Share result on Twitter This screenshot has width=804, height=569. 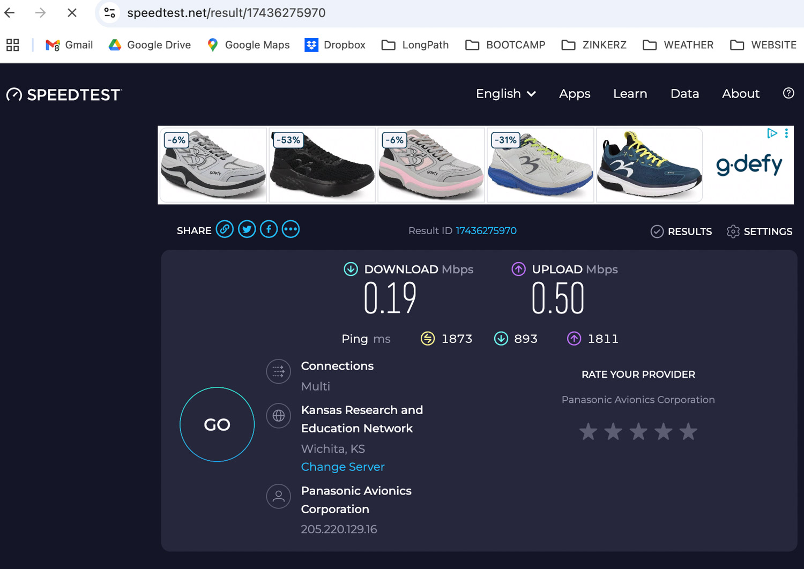pyautogui.click(x=247, y=230)
